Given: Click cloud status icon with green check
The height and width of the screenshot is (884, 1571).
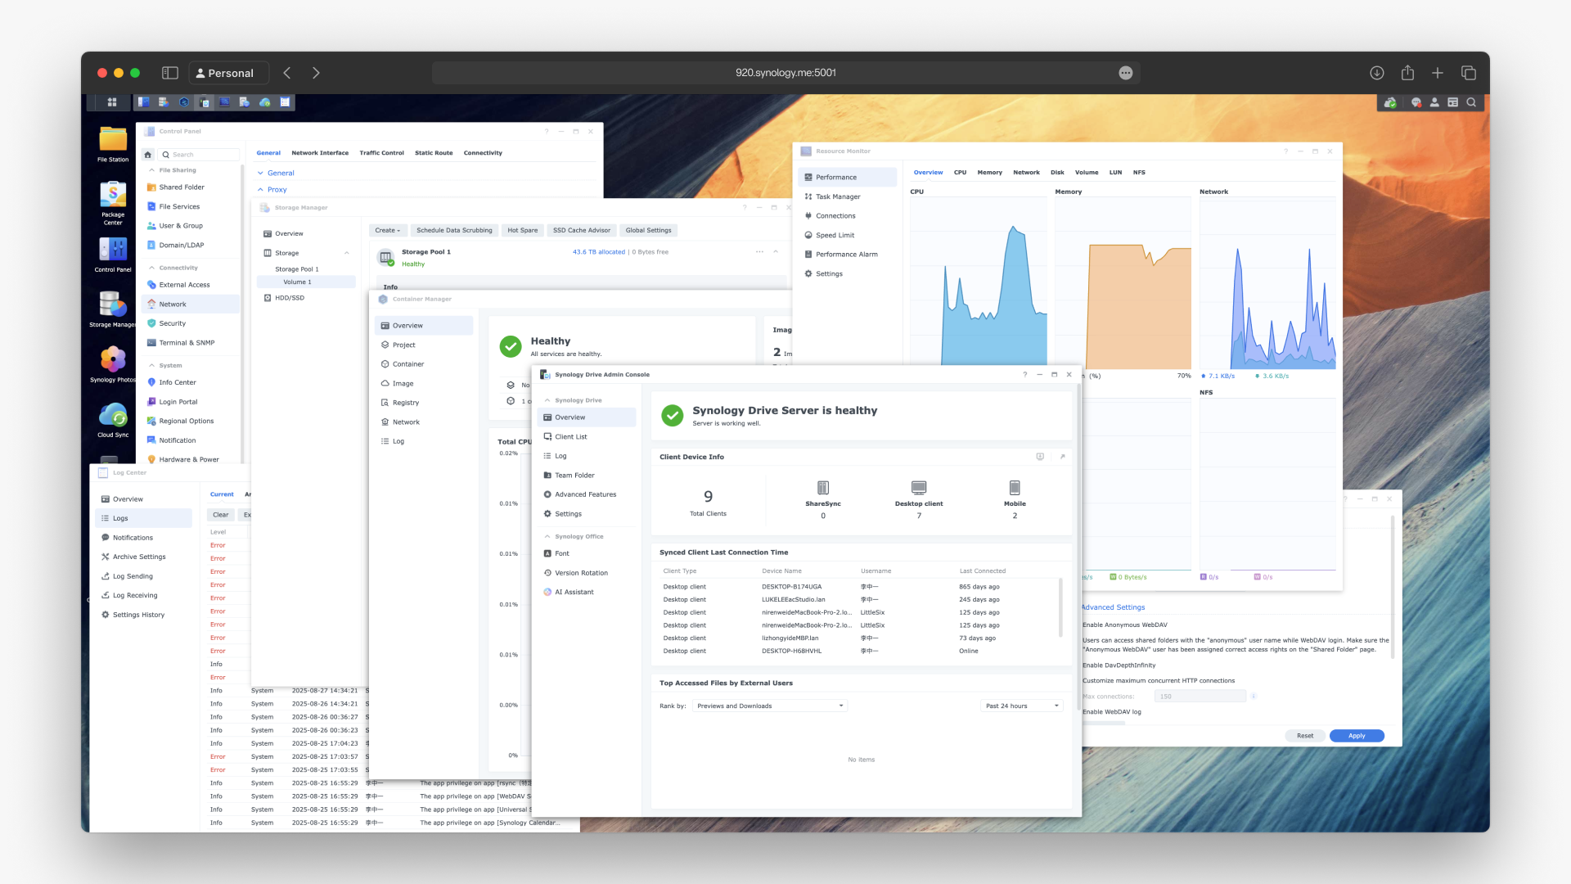Looking at the screenshot, I should (x=1390, y=102).
